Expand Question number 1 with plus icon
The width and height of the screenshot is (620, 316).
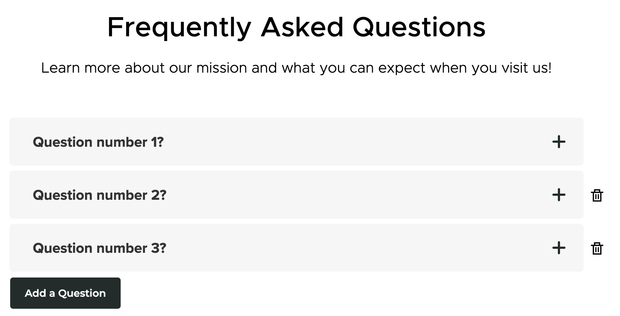[559, 142]
